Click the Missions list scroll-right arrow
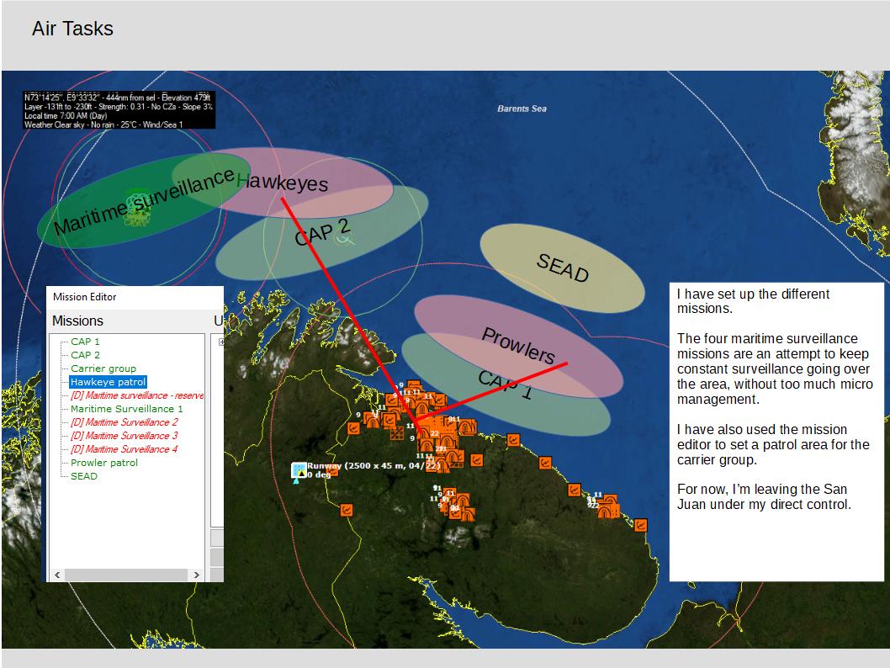The width and height of the screenshot is (890, 668). pyautogui.click(x=196, y=575)
